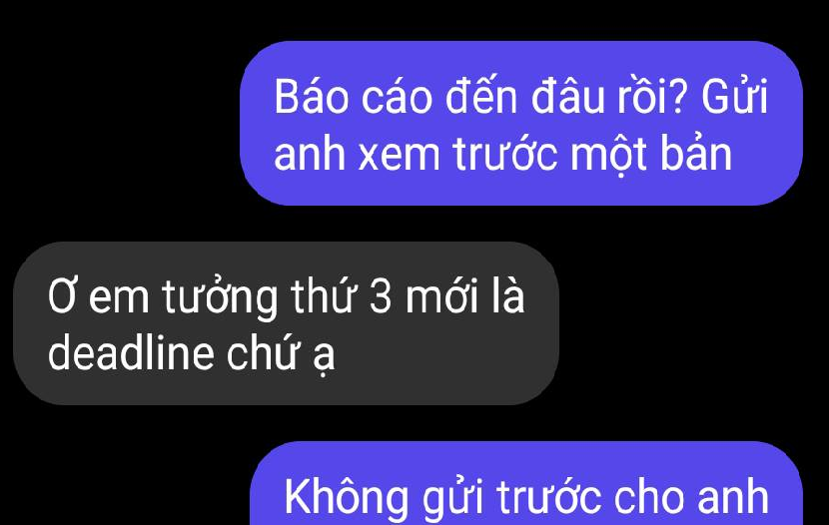Select the 'Báo cáo đến đâu rồi?' message bubble
Screen dimensions: 829x525
coord(521,123)
